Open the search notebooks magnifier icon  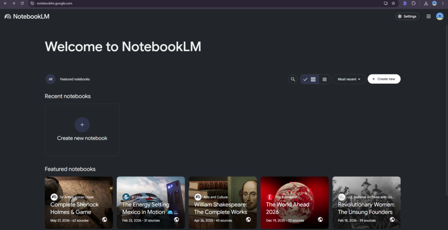click(293, 79)
